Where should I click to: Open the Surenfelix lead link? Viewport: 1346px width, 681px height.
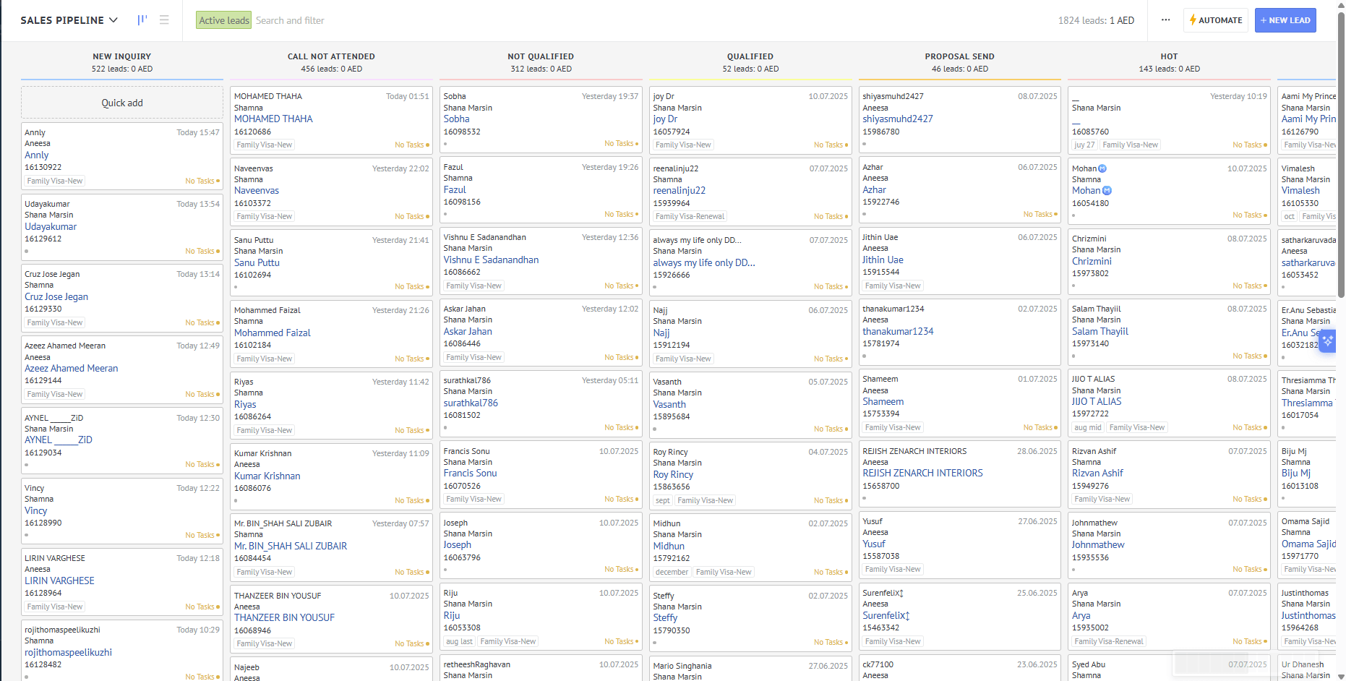pyautogui.click(x=886, y=615)
